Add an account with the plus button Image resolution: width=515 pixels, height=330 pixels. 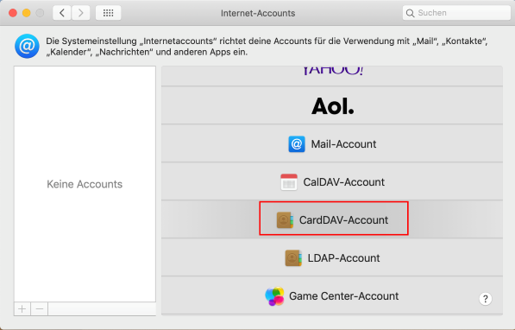coord(22,309)
